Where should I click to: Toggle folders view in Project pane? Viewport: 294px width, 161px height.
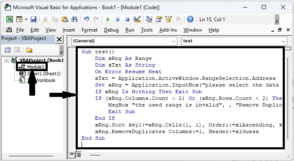[x=29, y=50]
